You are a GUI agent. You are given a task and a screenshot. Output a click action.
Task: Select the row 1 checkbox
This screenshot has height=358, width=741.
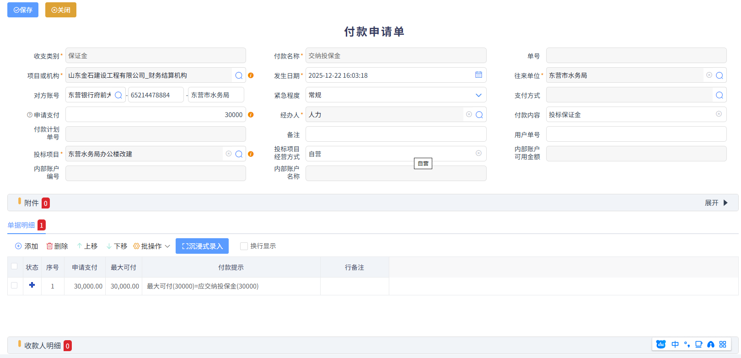14,285
